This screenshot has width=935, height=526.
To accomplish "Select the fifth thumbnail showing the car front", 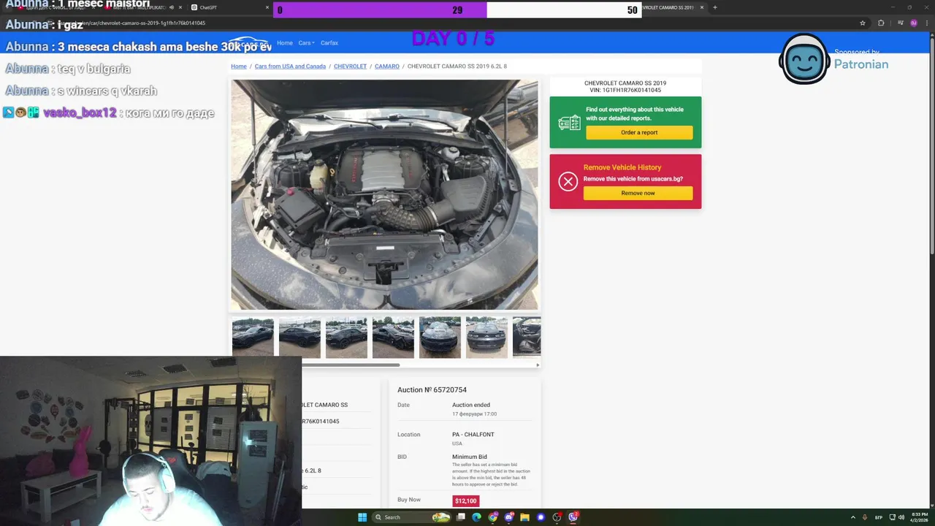I will 440,337.
